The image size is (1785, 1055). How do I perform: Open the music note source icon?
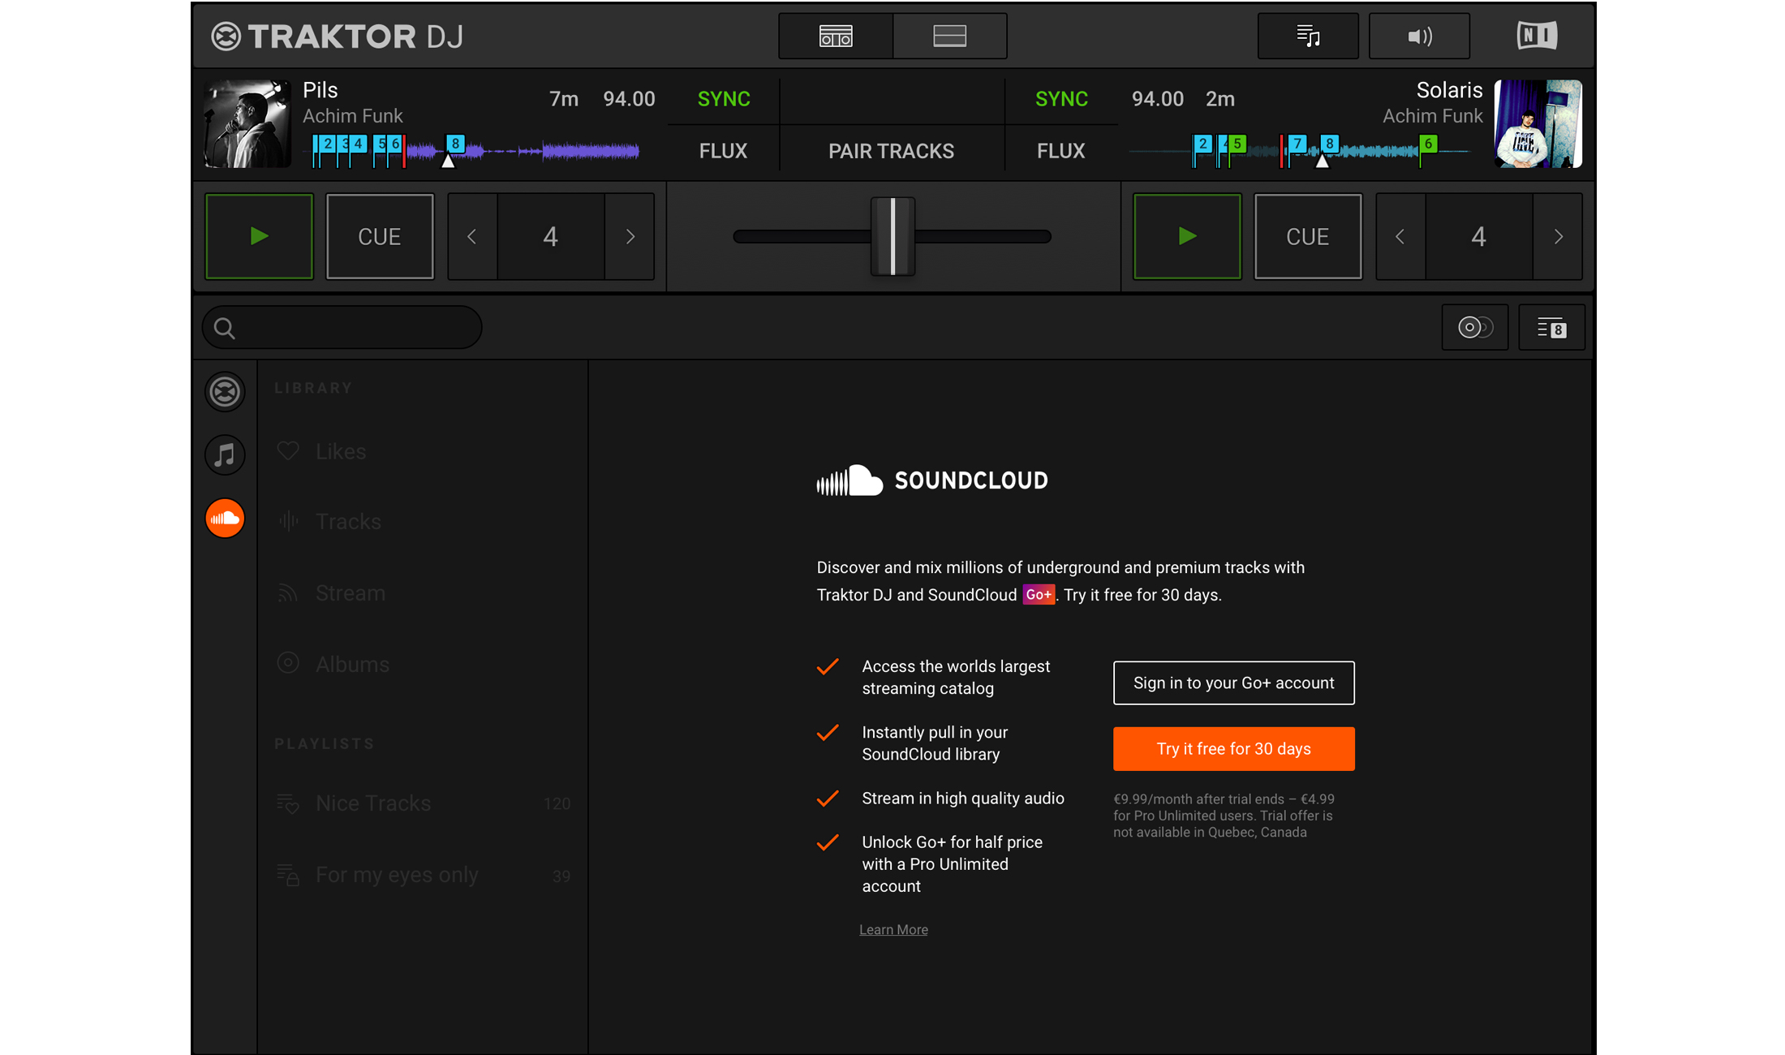coord(225,454)
